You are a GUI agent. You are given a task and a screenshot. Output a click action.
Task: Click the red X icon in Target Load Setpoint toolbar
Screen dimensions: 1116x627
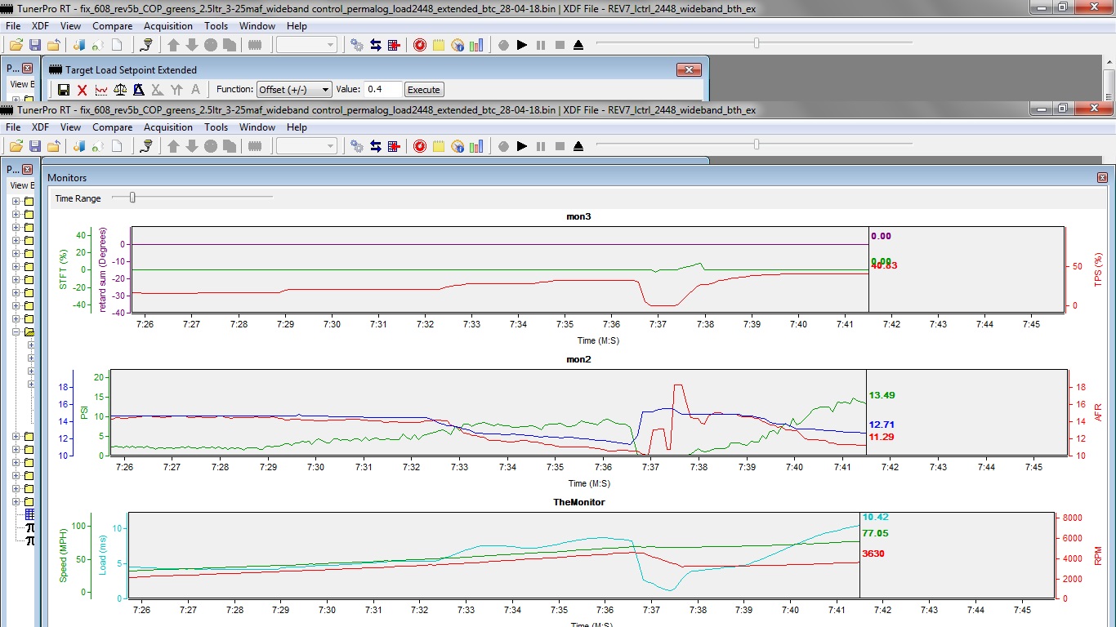(83, 90)
